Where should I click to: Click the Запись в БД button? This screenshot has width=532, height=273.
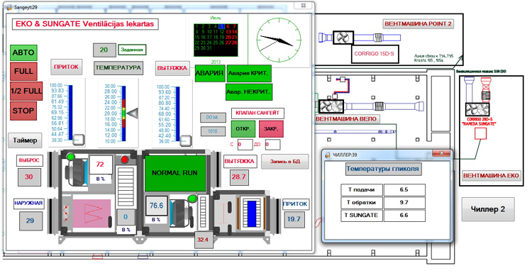(x=285, y=162)
